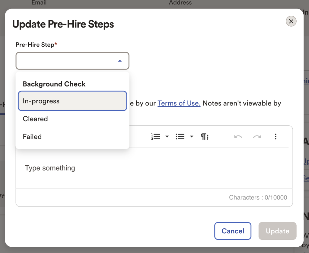Viewport: 309px width, 253px height.
Task: Open more toolbar options (three dots)
Action: (x=276, y=137)
